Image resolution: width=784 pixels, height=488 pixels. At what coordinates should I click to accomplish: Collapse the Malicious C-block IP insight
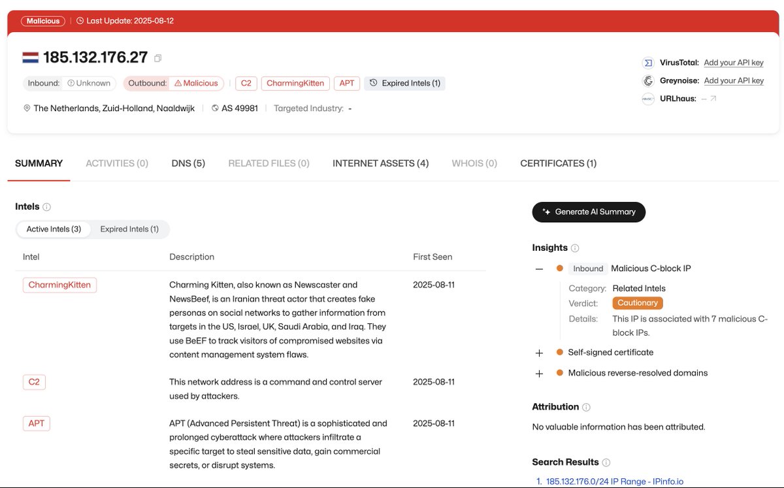point(539,268)
